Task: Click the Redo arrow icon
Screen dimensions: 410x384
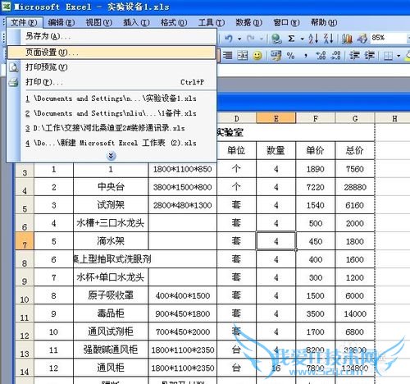Action: click(x=251, y=39)
